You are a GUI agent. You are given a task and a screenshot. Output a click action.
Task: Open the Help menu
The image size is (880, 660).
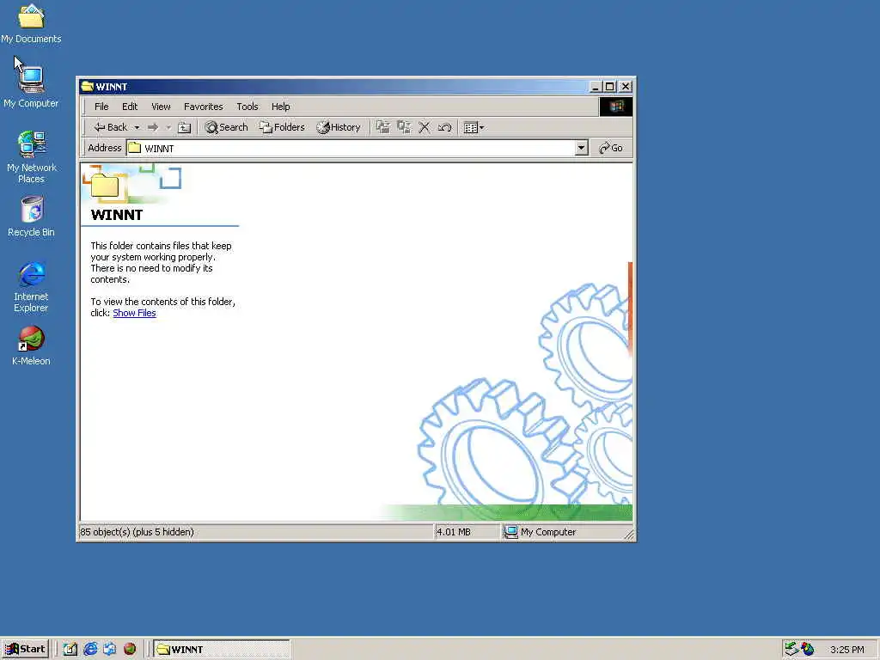(281, 107)
